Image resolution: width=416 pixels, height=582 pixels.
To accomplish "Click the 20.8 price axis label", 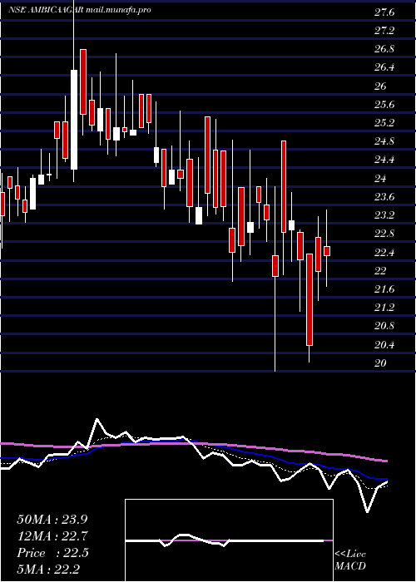I will click(x=384, y=327).
